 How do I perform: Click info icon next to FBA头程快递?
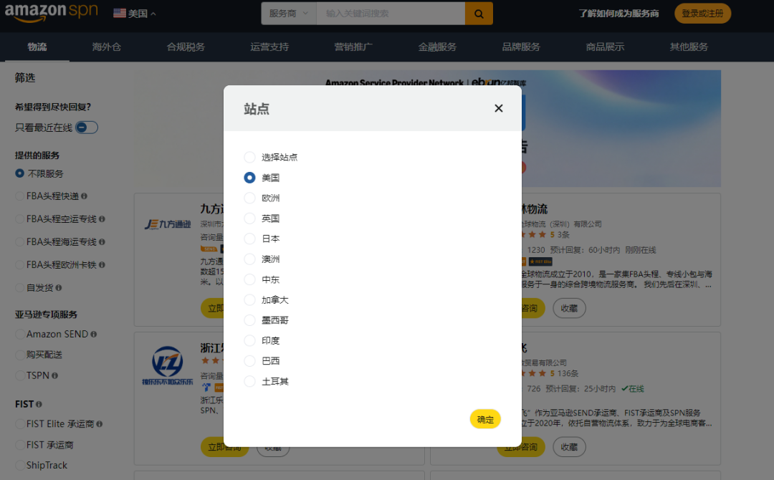point(84,196)
